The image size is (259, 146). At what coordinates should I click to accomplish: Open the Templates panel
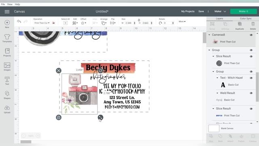pyautogui.click(x=7, y=38)
